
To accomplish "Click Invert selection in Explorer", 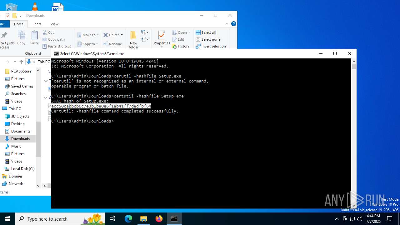I will tap(211, 46).
